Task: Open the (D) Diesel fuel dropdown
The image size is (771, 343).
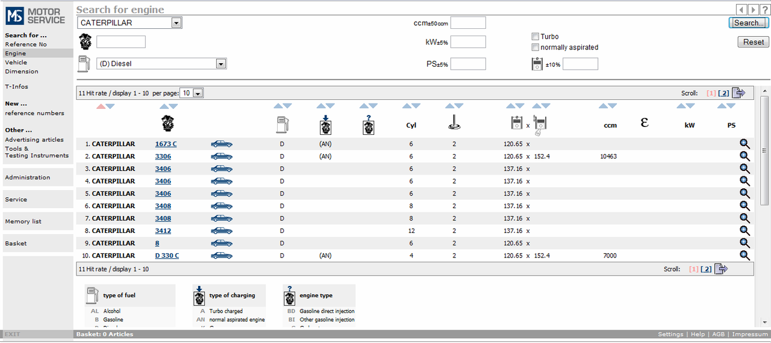Action: tap(221, 64)
